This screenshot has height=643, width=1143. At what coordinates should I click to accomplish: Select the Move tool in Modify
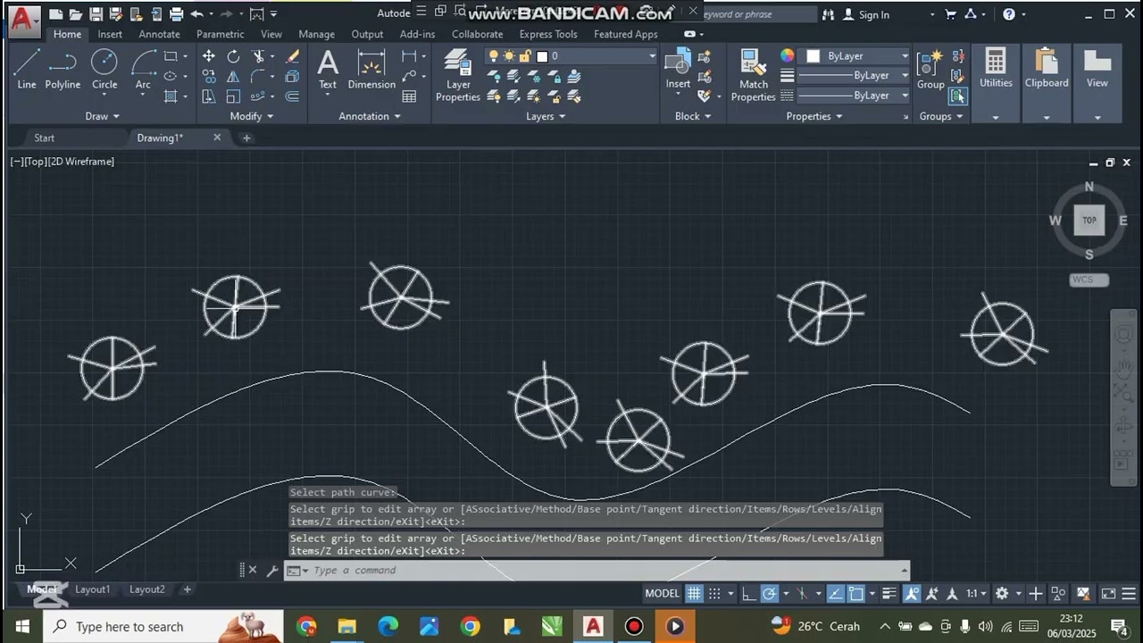click(x=208, y=56)
